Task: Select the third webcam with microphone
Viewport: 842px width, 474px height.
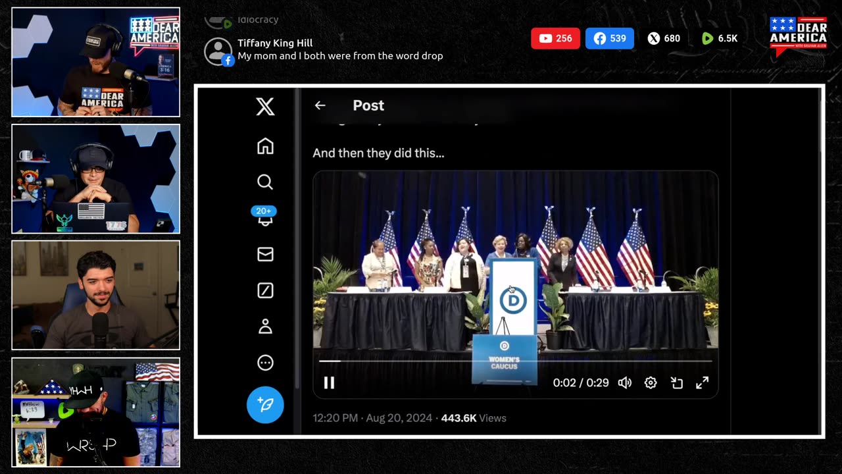Action: click(95, 295)
